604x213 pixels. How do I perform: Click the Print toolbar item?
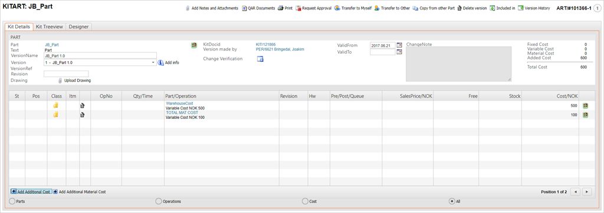click(285, 8)
